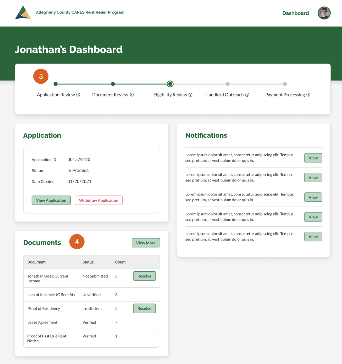
Task: Click the Unverified status cell
Action: (x=91, y=295)
